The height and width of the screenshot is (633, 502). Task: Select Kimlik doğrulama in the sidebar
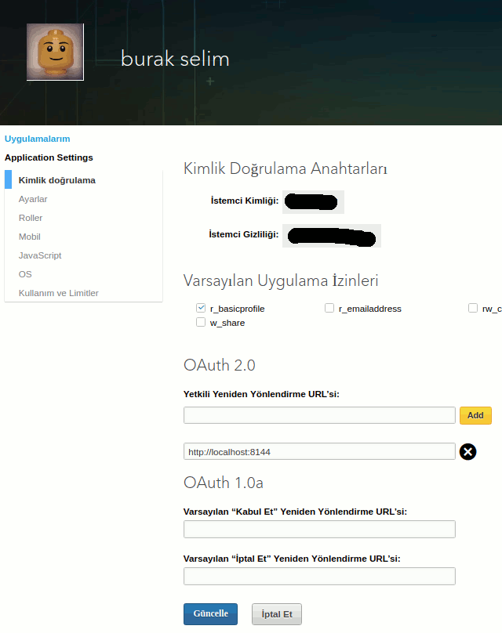[56, 180]
